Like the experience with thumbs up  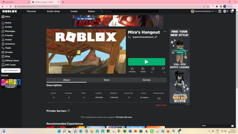(x=153, y=68)
